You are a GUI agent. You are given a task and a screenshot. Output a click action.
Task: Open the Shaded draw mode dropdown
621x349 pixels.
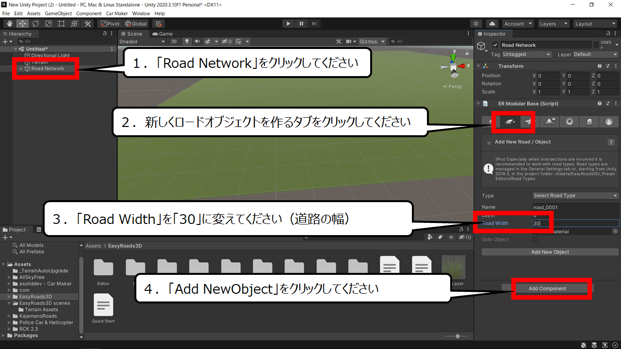(142, 42)
